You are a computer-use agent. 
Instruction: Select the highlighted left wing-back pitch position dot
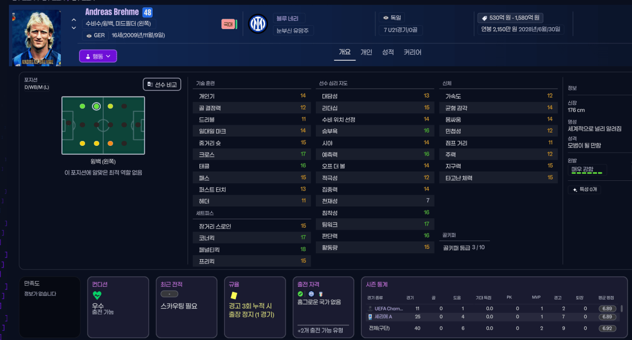96,106
